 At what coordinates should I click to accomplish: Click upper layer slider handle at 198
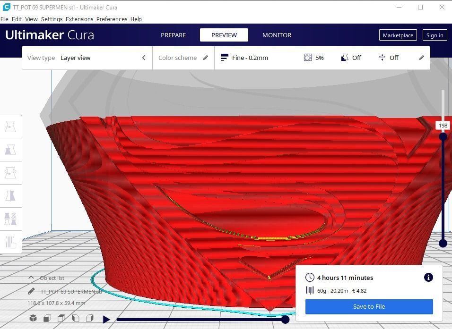coord(443,137)
